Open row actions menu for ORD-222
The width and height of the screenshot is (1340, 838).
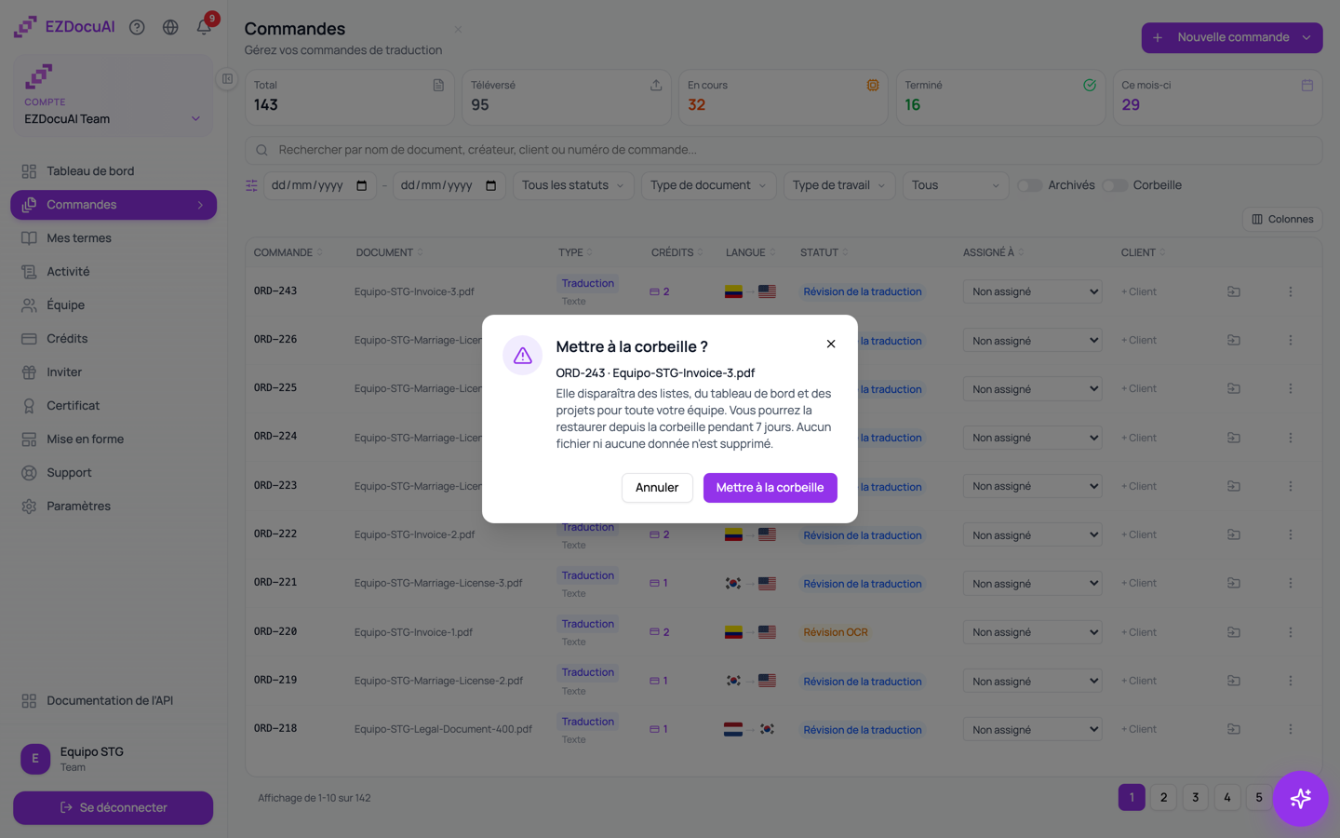pos(1291,534)
